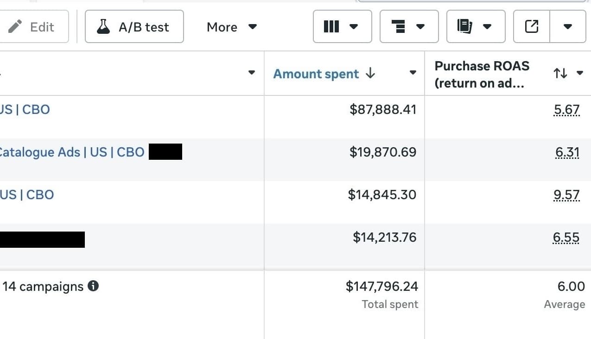The height and width of the screenshot is (339, 591).
Task: Open the US | CBO campaign spending $87,888.41
Action: pyautogui.click(x=25, y=110)
